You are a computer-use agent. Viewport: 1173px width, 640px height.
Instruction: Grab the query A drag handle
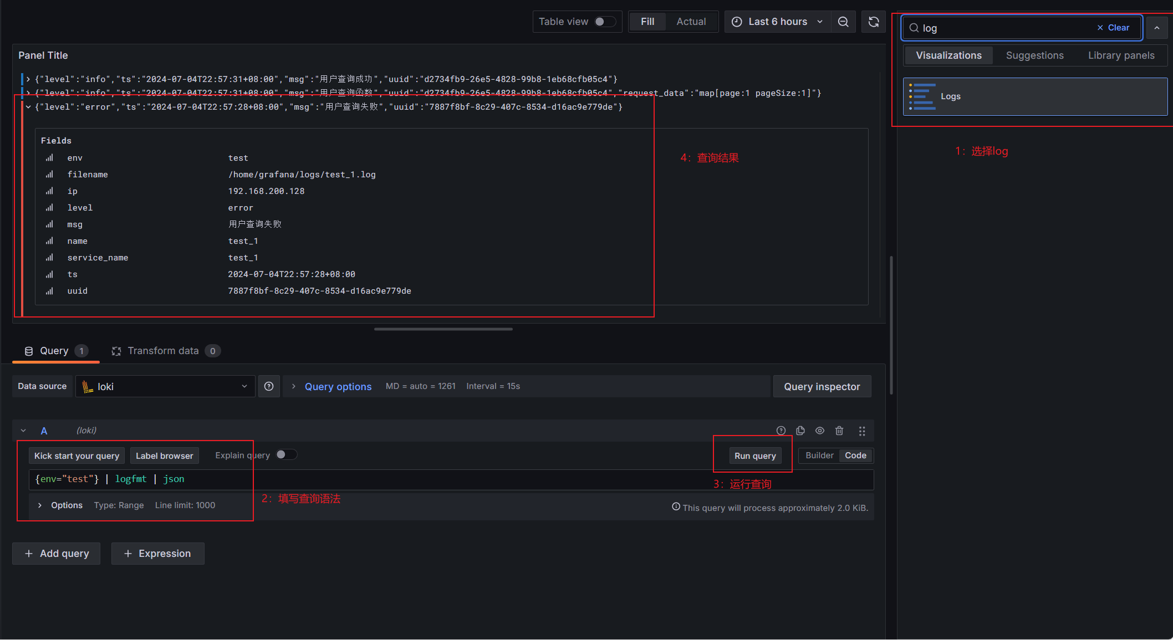(x=862, y=431)
